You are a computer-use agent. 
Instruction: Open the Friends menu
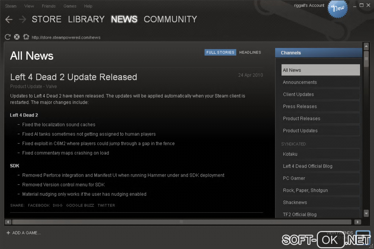point(49,6)
